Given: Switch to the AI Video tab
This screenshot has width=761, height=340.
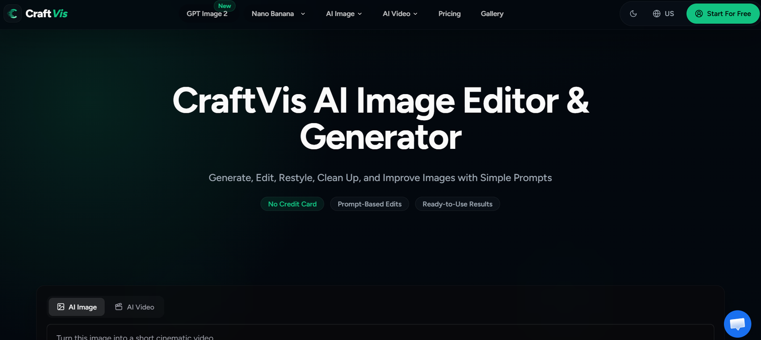Looking at the screenshot, I should click(135, 307).
